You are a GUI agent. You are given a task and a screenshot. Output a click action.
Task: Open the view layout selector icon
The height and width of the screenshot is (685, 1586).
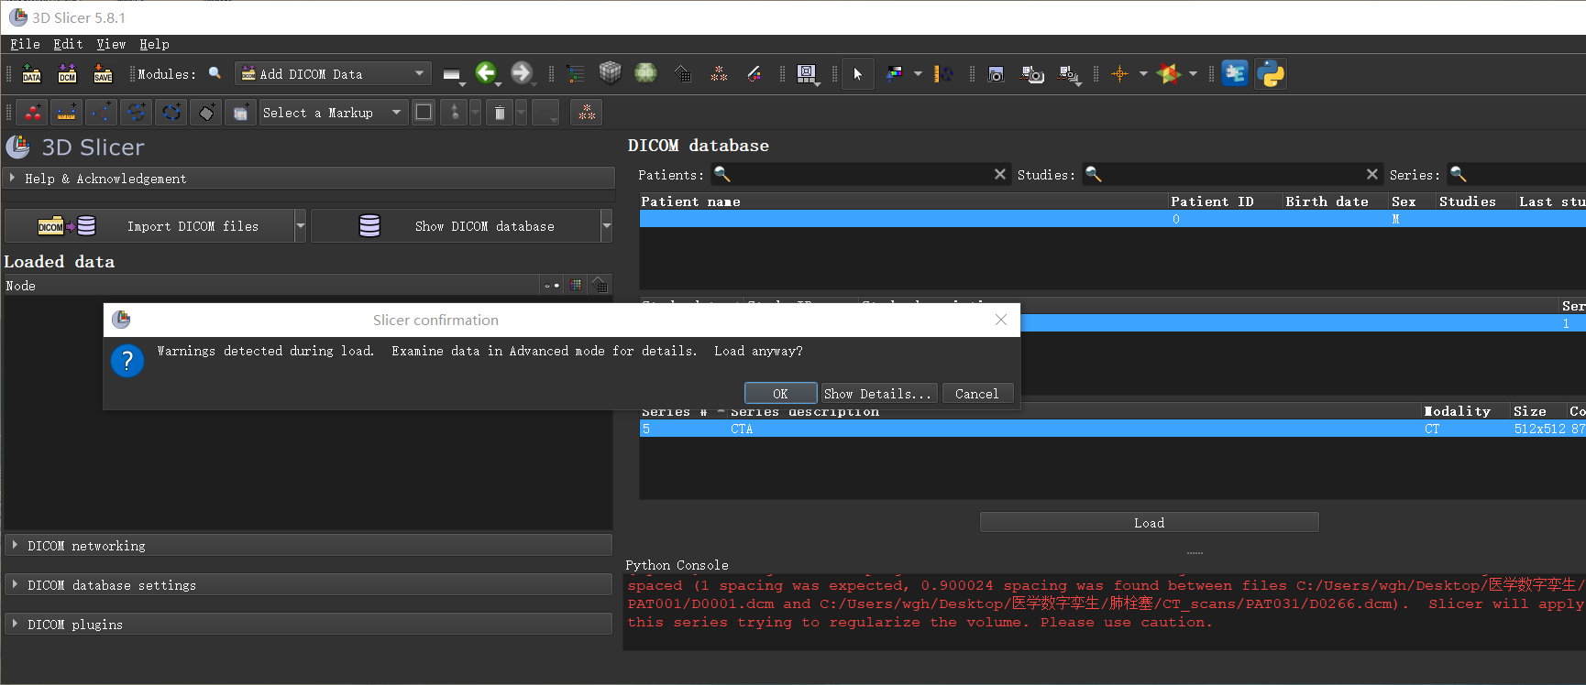(807, 74)
